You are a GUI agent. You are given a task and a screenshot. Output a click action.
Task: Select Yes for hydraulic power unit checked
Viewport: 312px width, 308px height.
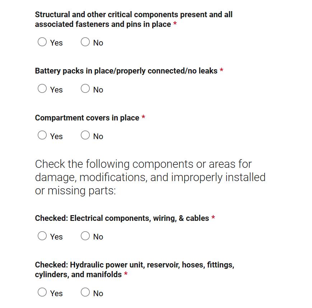[42, 292]
